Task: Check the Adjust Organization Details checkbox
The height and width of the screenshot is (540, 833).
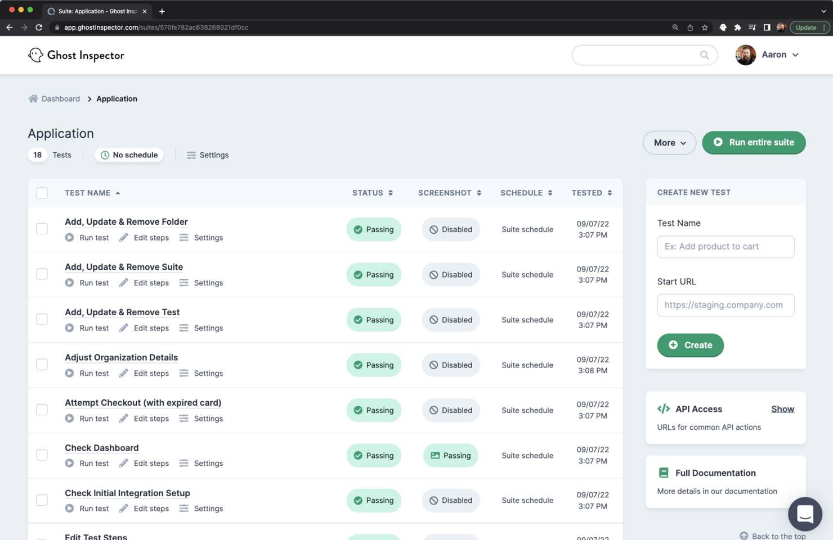Action: (x=42, y=365)
